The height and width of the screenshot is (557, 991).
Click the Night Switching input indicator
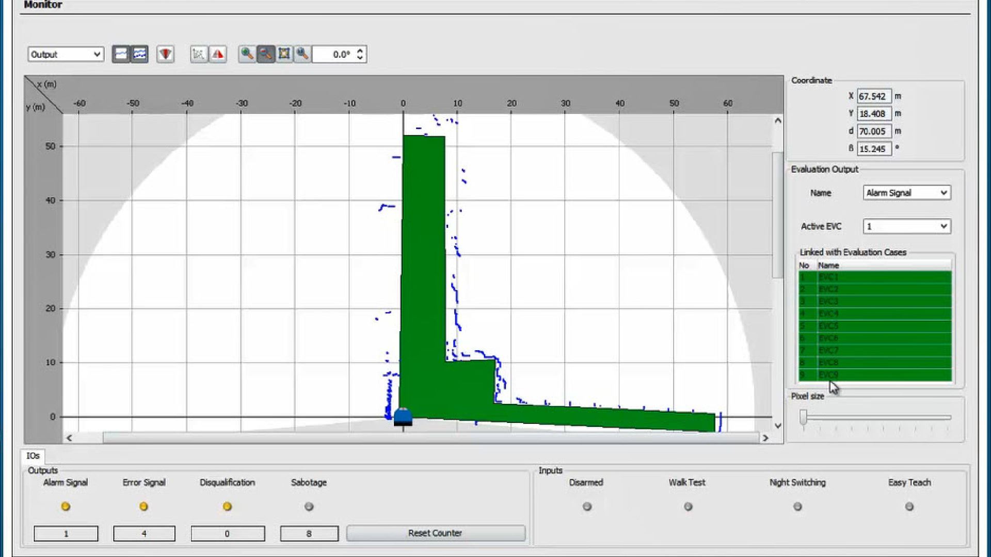[x=797, y=506]
